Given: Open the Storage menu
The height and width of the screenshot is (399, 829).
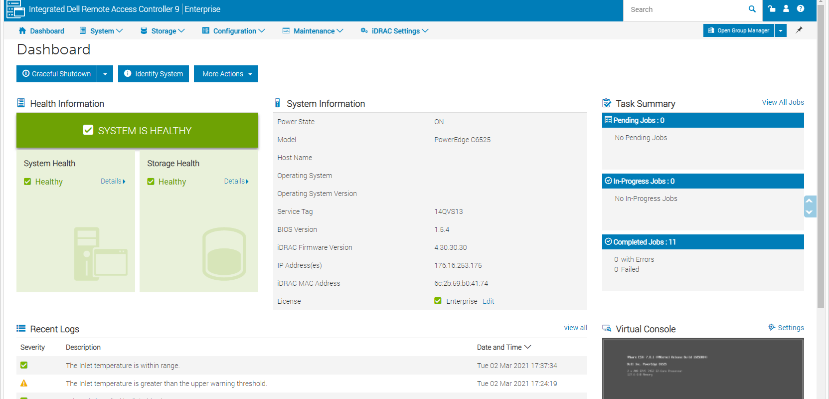Looking at the screenshot, I should tap(163, 30).
